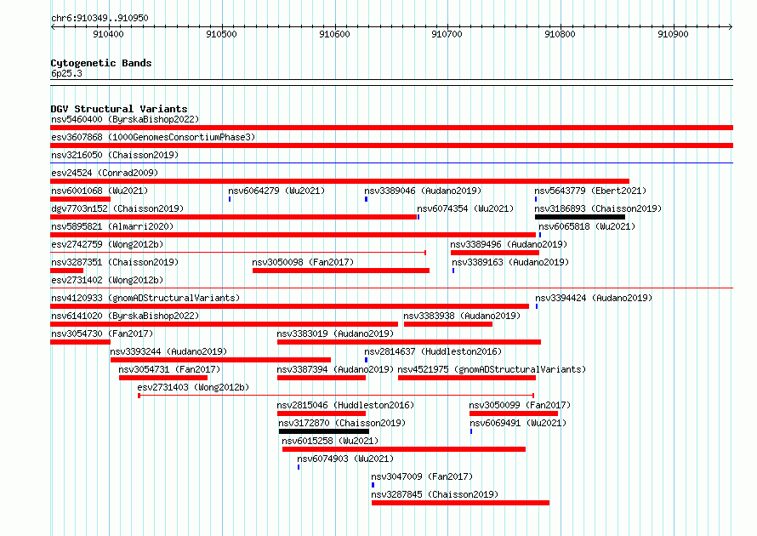Image resolution: width=757 pixels, height=536 pixels.
Task: Open nsv6015258 (Wu2021) label
Action: coord(330,441)
